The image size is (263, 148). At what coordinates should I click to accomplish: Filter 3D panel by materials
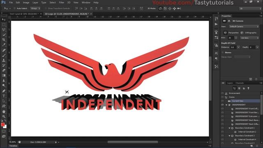tap(244, 88)
